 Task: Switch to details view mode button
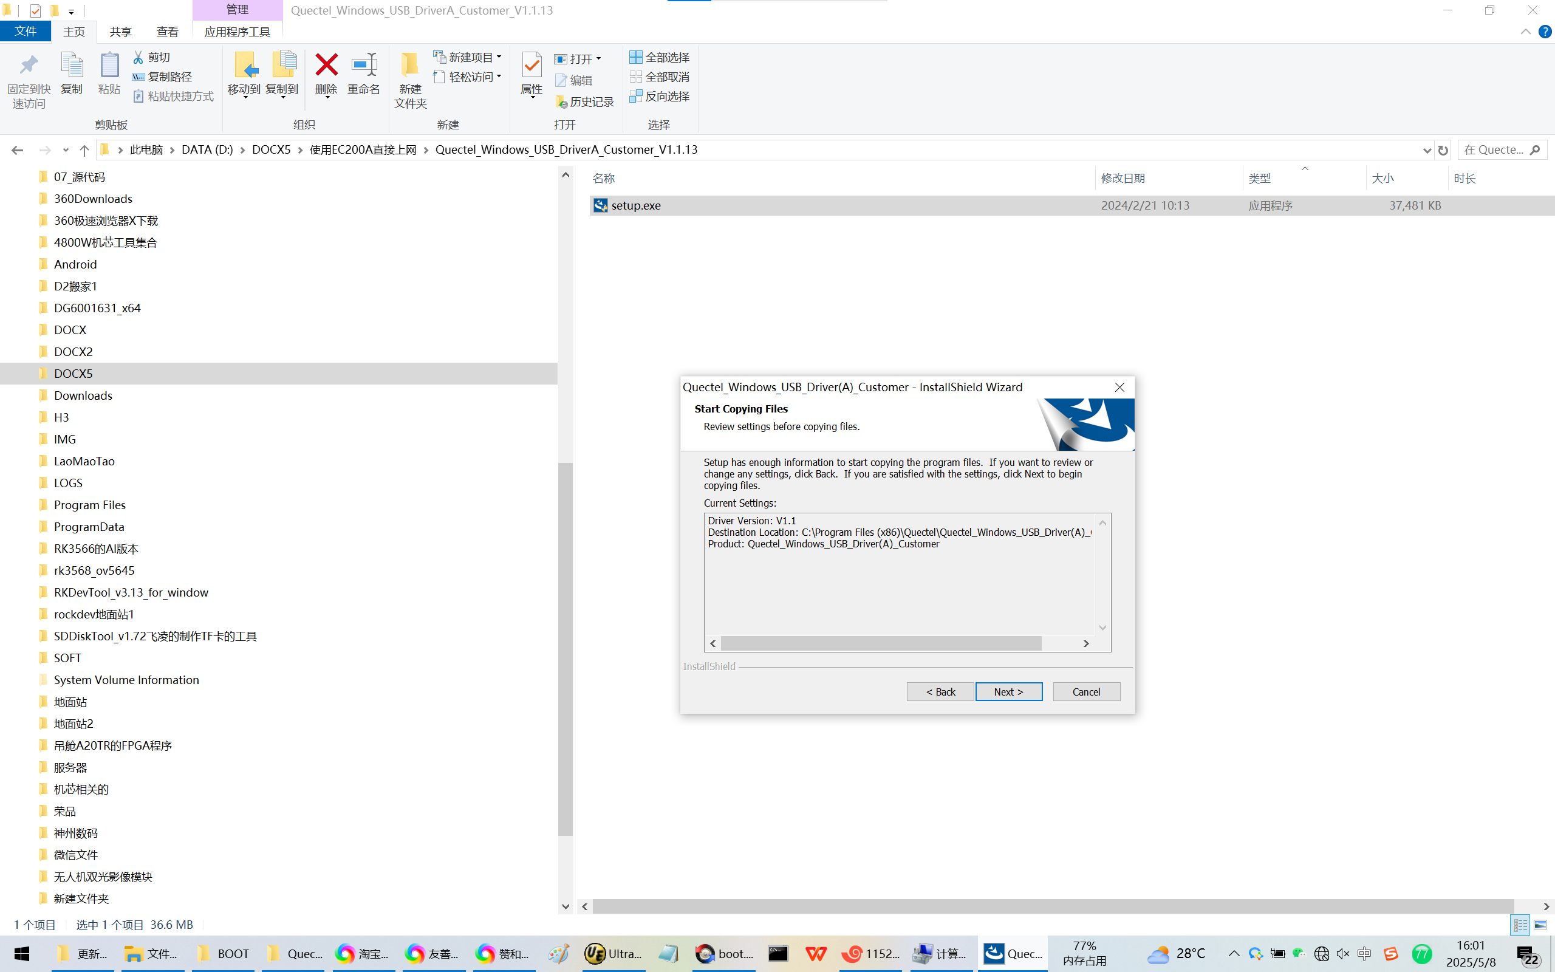pos(1520,925)
